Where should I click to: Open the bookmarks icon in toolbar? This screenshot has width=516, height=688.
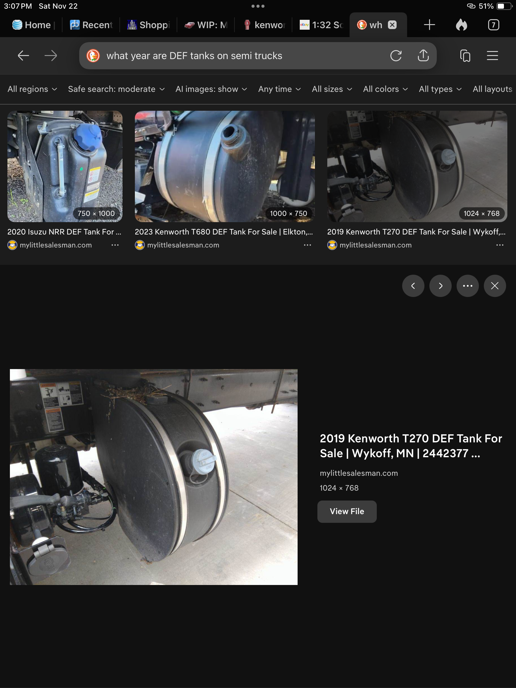(465, 56)
